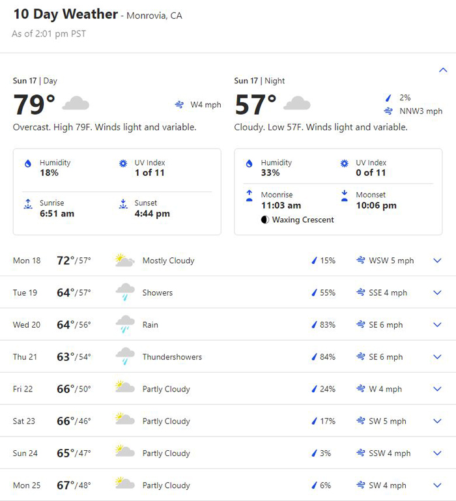Expand the Mon 18 forecast row
456x501 pixels.
(x=228, y=261)
